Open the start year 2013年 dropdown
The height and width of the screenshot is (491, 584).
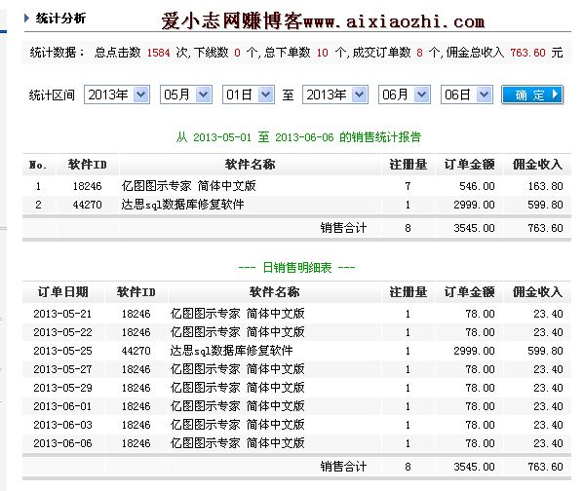coord(117,94)
